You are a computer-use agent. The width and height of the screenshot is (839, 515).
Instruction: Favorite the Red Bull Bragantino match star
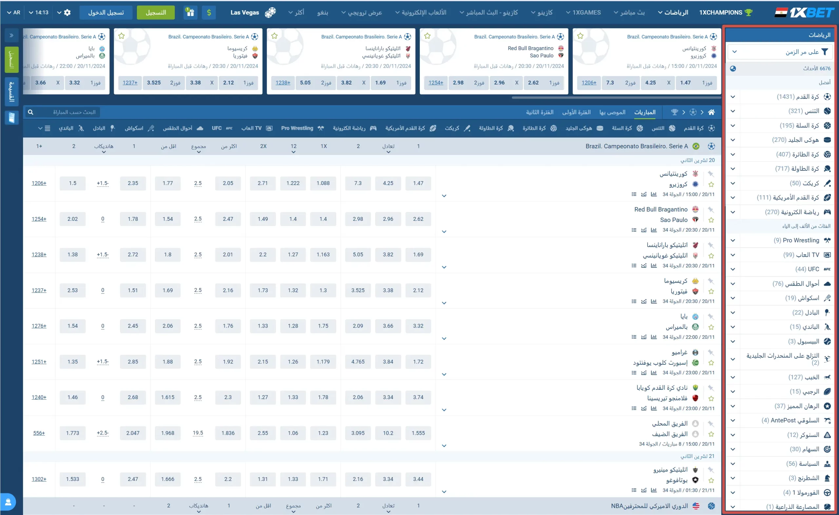point(711,220)
